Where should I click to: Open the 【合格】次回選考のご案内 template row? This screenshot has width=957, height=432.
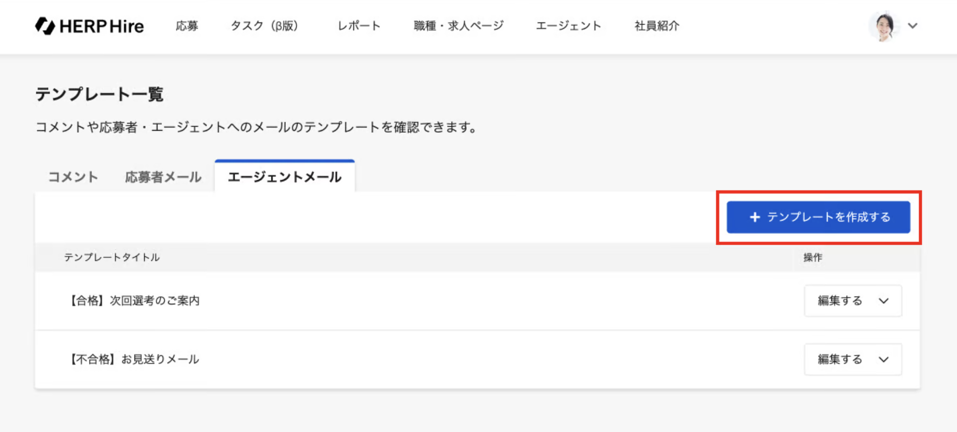[x=134, y=301]
